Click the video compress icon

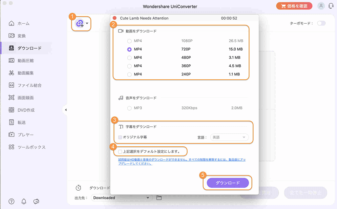click(11, 60)
